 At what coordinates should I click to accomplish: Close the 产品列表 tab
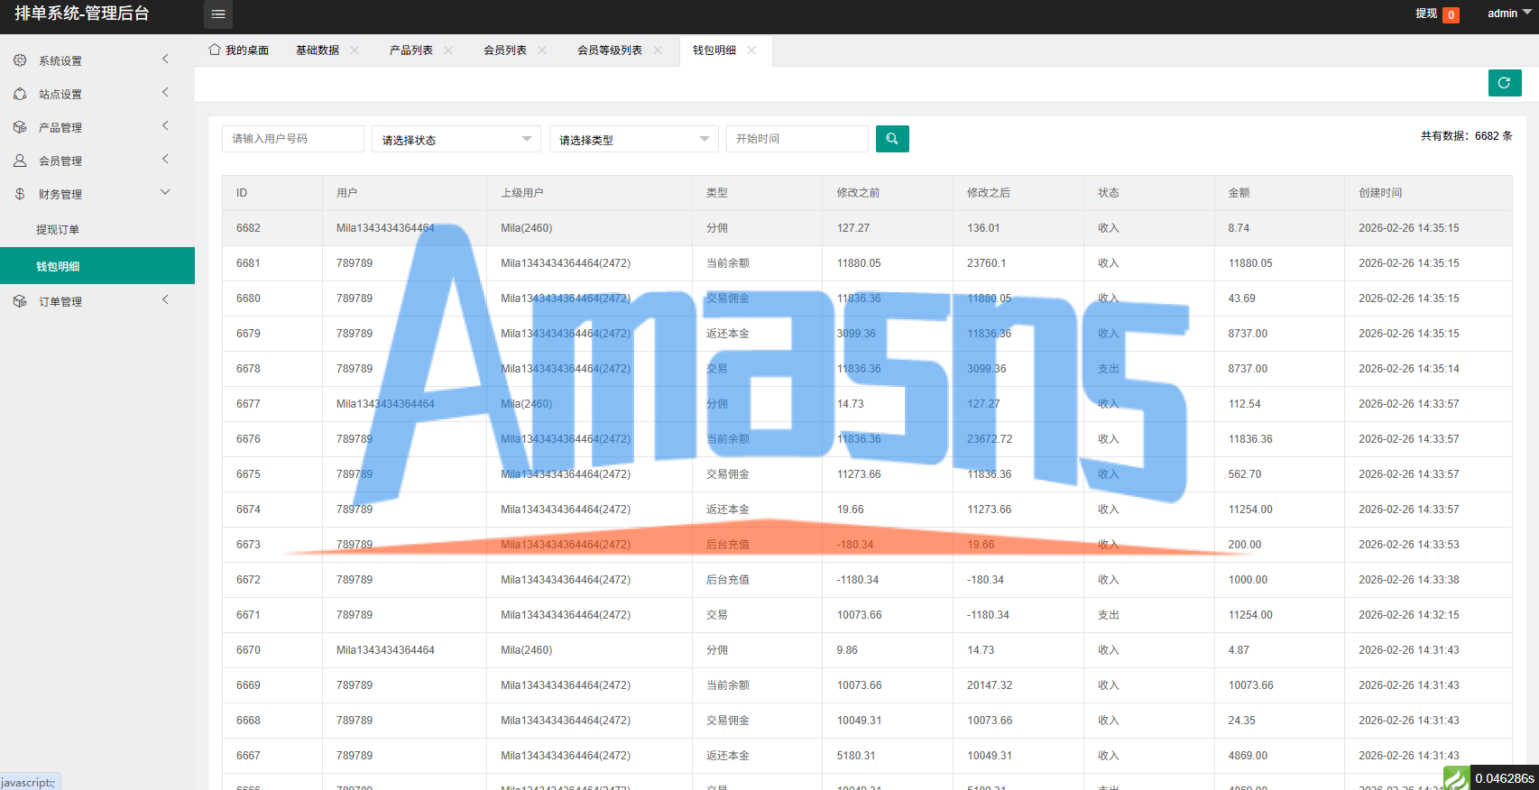pos(448,51)
